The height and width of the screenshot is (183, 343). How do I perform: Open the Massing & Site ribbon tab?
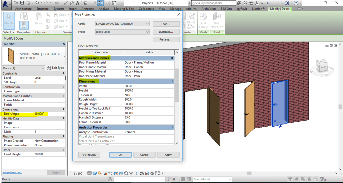pos(124,9)
